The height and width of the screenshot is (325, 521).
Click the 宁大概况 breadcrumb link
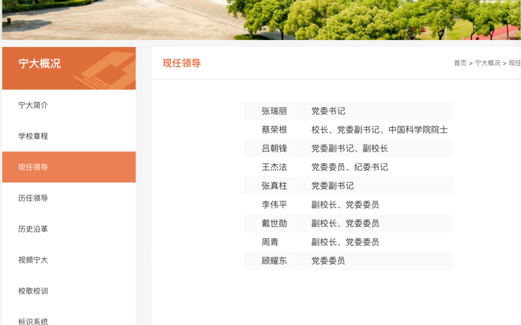488,63
